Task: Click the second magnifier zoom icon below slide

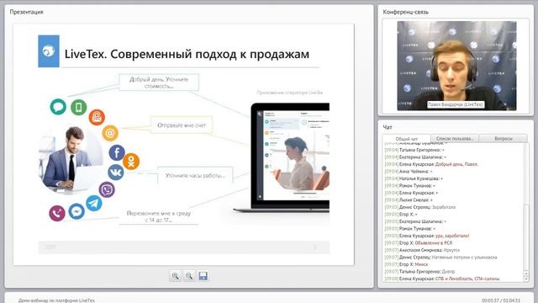Action: coord(189,276)
